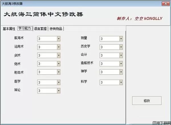Open the 造船技术 dropdown arrow
The image size is (171, 125).
121,64
